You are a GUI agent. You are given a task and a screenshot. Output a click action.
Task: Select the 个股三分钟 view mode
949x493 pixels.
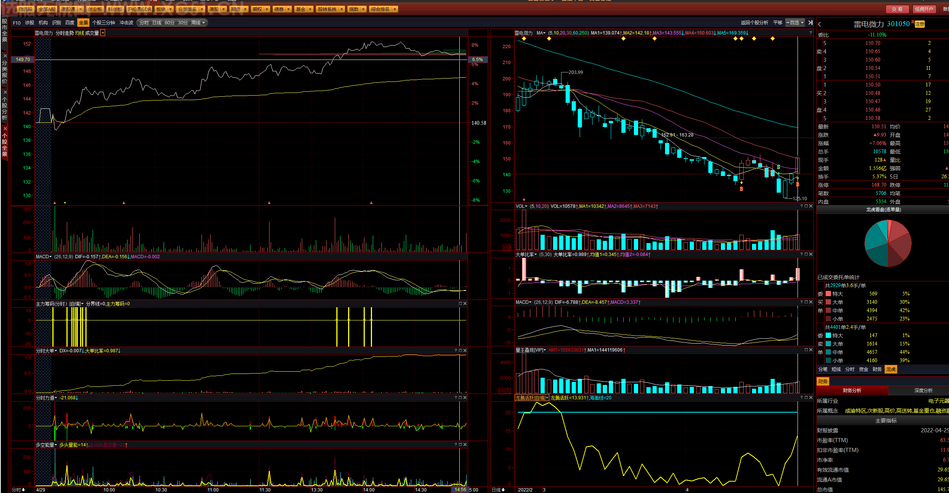tap(104, 23)
